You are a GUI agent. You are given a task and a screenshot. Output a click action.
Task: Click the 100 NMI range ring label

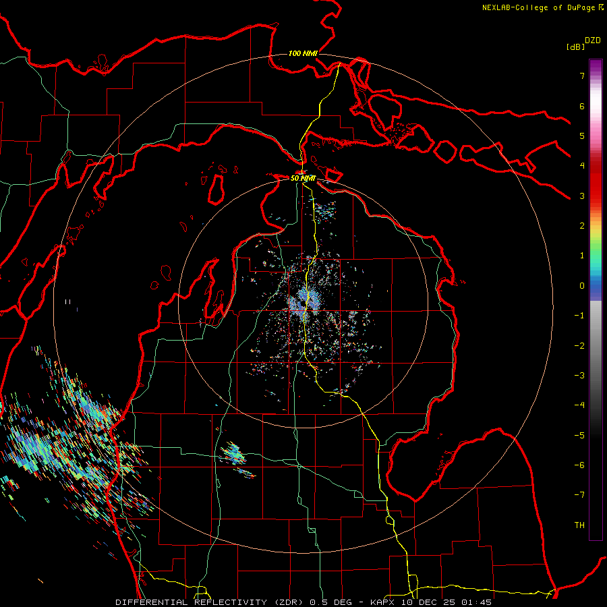(x=303, y=53)
